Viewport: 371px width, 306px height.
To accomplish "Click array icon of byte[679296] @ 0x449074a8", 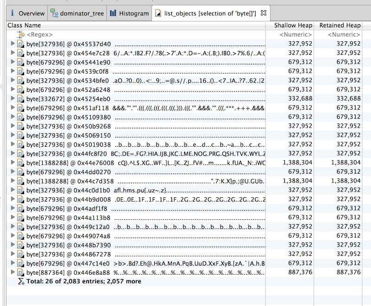I will tap(20, 236).
